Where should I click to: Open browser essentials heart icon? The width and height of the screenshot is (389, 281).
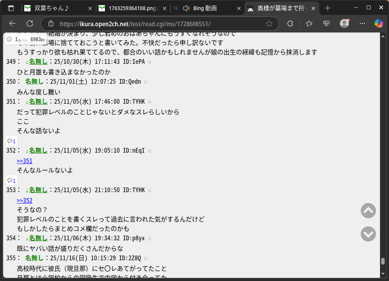tap(326, 23)
